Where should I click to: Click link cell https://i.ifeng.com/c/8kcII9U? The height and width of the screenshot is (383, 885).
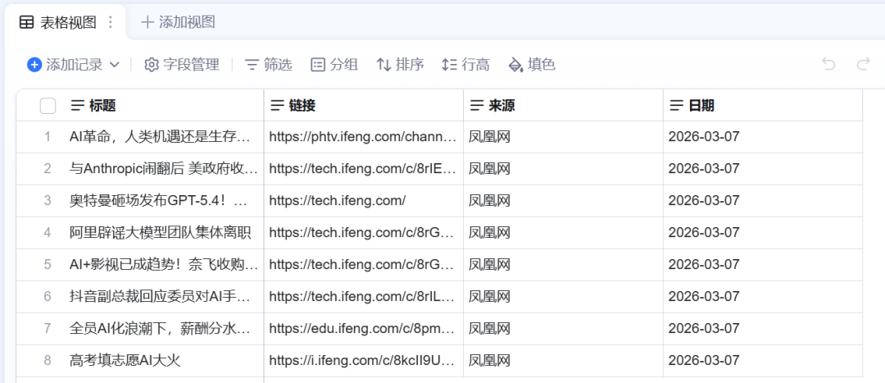click(364, 360)
